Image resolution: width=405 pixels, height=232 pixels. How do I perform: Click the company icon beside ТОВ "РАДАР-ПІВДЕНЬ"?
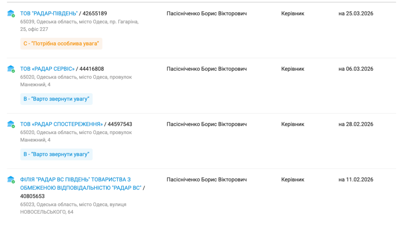coord(11,14)
